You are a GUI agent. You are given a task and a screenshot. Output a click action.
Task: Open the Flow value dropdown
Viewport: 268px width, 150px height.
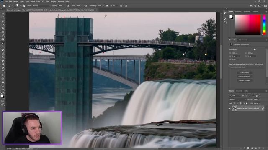(82, 5)
